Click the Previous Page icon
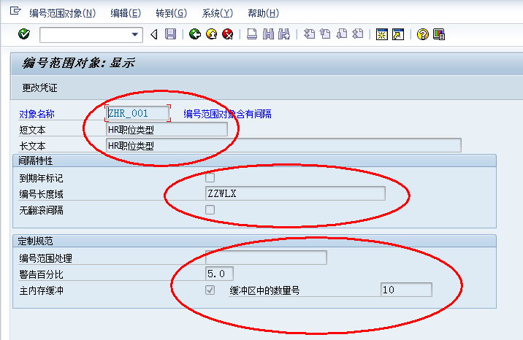Viewport: 523px width, 340px height. tap(325, 34)
